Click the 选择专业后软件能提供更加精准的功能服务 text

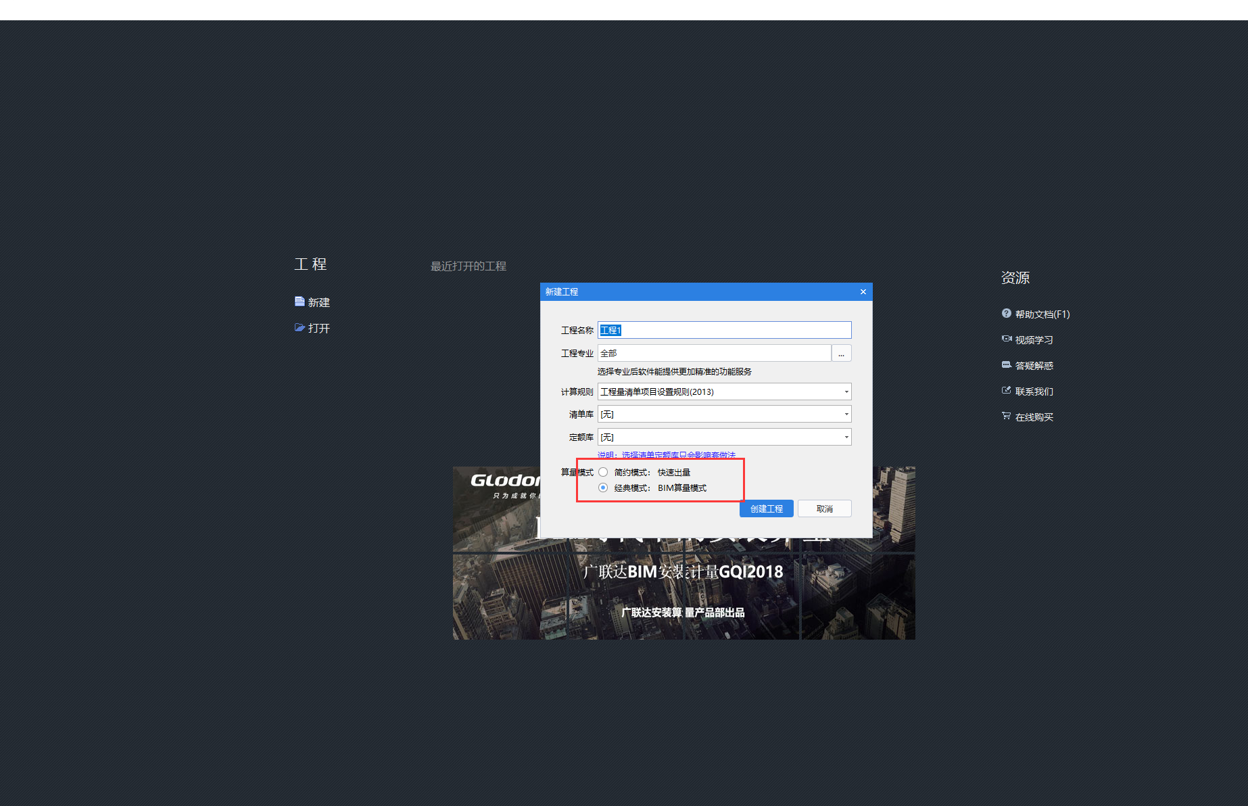[675, 371]
